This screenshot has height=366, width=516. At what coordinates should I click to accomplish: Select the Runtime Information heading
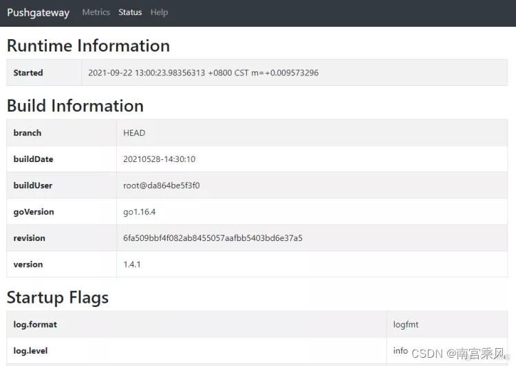coord(88,45)
